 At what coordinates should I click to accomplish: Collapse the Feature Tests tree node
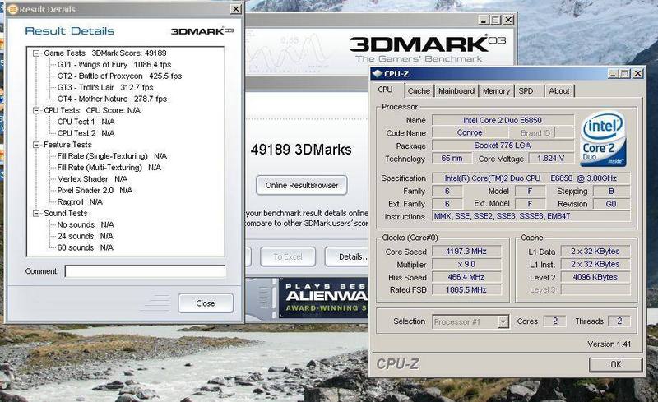tap(36, 145)
